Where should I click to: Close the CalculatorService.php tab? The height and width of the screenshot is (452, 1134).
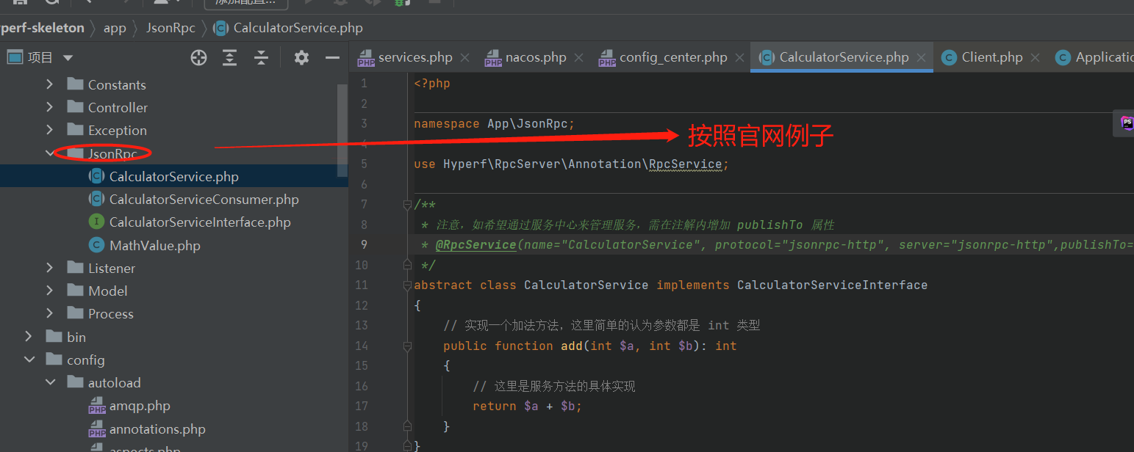[x=921, y=57]
